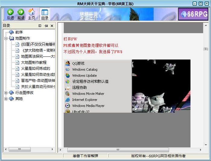Click the 66RPG logo banner
This screenshot has height=161, width=211.
click(x=193, y=14)
